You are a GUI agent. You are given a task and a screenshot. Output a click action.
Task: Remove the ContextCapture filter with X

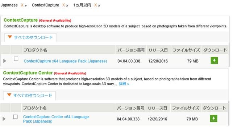click(x=63, y=5)
